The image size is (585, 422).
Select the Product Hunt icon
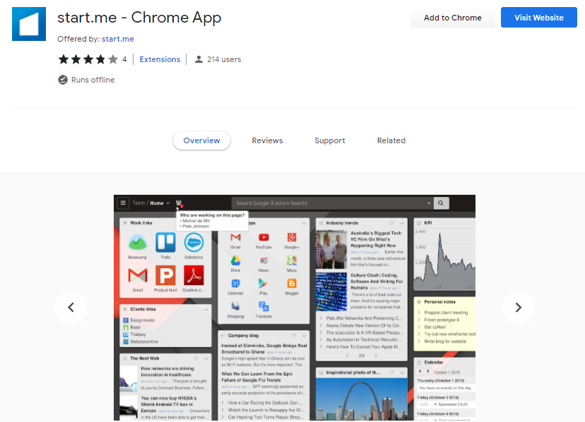[x=165, y=276]
